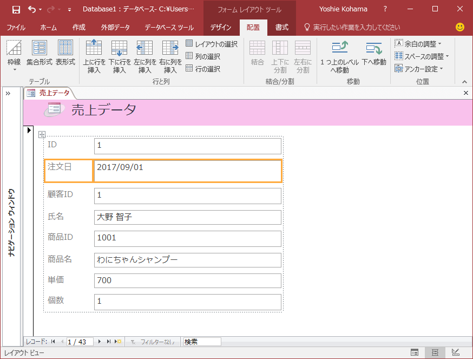Click the 売上データ header title
This screenshot has width=473, height=359.
tap(104, 109)
